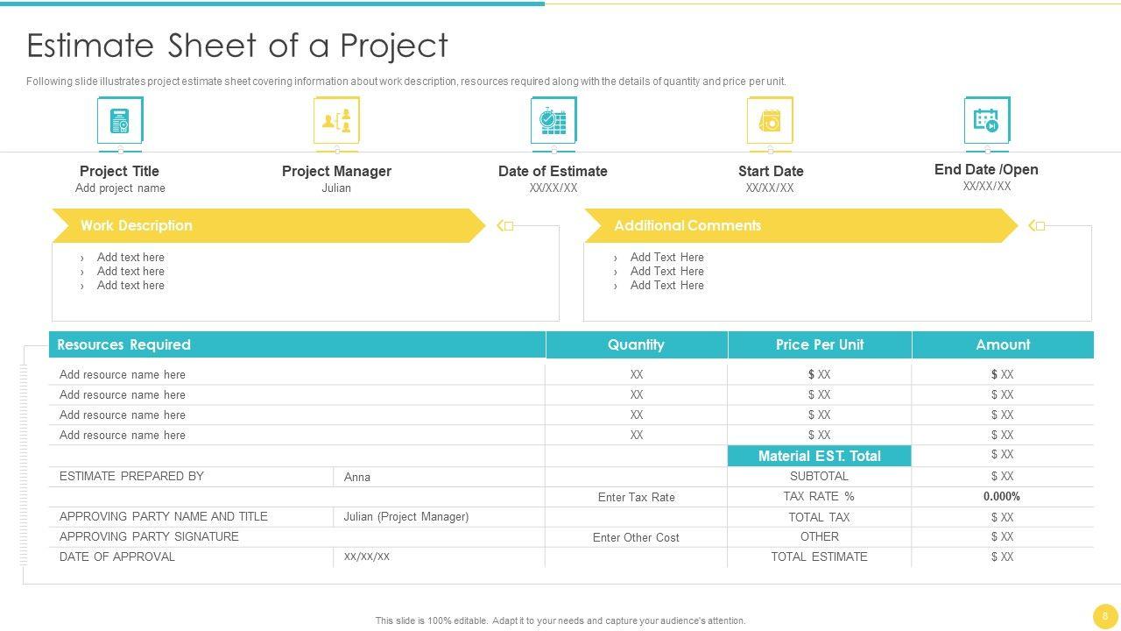The image size is (1121, 631).
Task: Click the fourth 'Add resource name here' row
Action: 297,435
